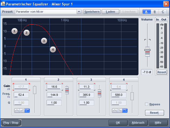Click band 4 frequency field 588.0

(119, 95)
